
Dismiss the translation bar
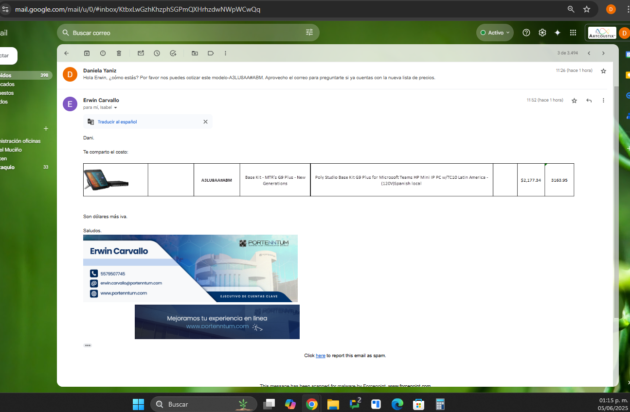pos(205,122)
